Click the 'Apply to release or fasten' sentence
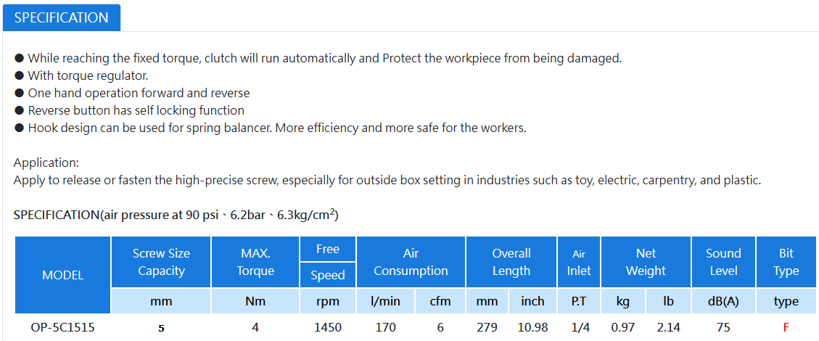The height and width of the screenshot is (341, 819). pos(387,181)
